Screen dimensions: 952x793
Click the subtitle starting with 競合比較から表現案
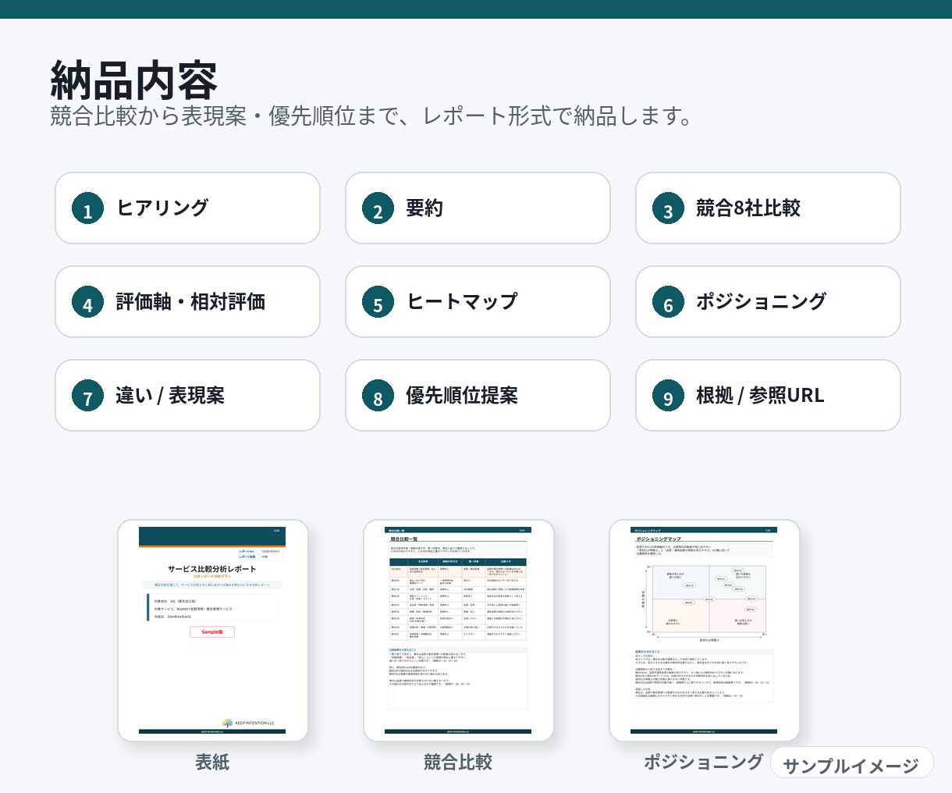click(x=372, y=116)
